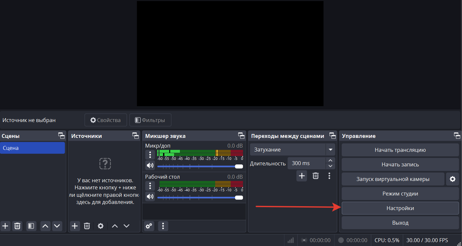Click Начать трансляцию button

point(400,150)
